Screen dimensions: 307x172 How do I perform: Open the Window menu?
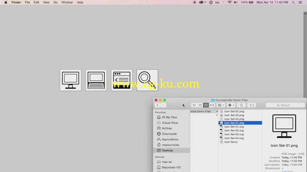67,2
